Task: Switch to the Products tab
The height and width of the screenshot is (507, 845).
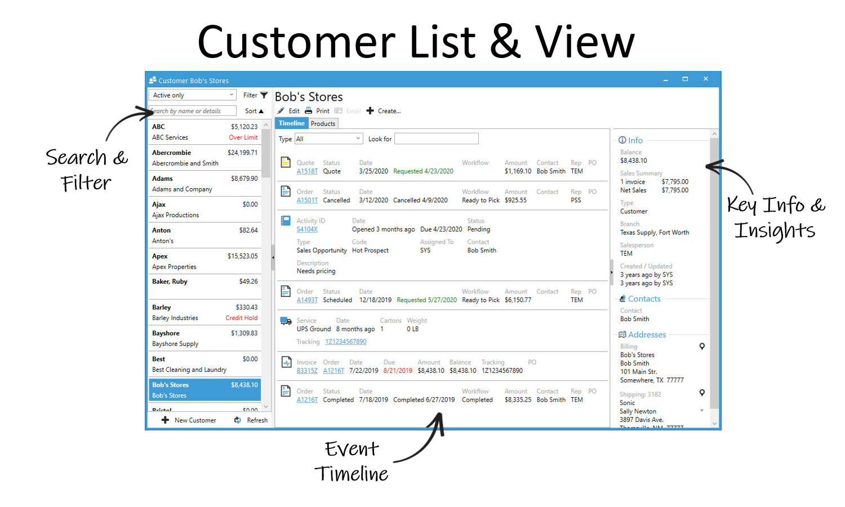Action: pyautogui.click(x=323, y=123)
